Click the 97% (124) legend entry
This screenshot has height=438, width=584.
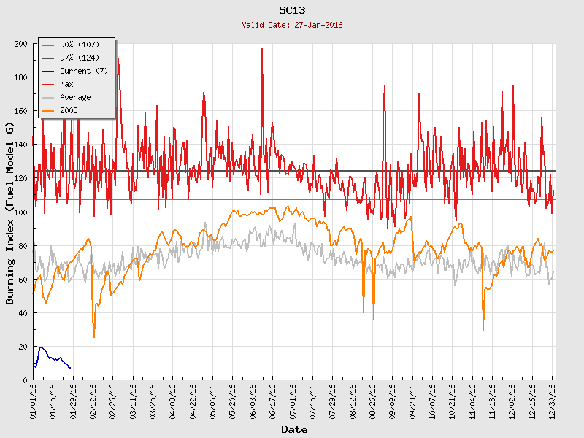(x=74, y=58)
